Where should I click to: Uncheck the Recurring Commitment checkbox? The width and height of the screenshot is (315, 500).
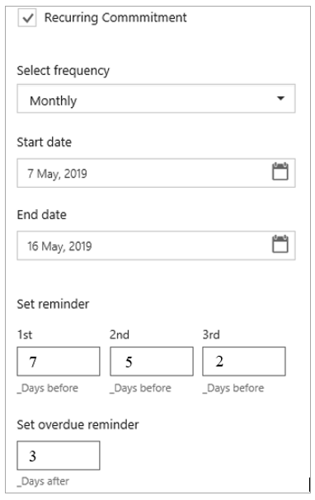click(x=27, y=17)
